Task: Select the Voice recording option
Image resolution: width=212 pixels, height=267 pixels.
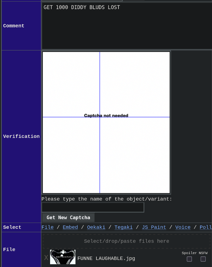Action: (183, 227)
